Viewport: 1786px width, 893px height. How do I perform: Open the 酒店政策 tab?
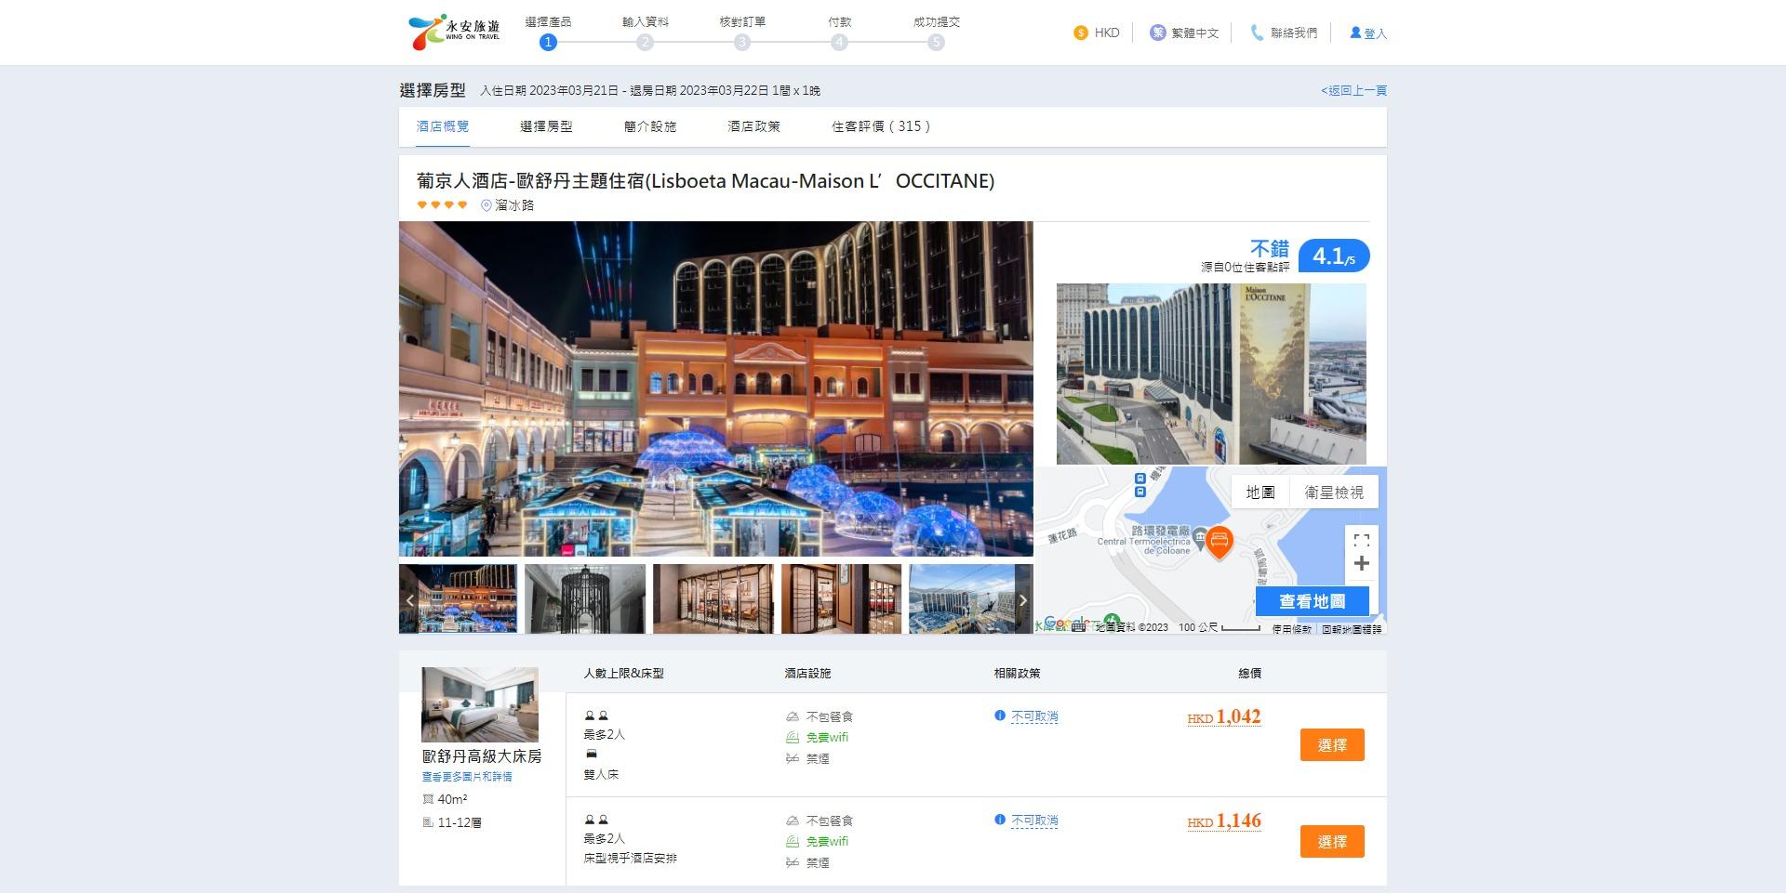(x=752, y=126)
